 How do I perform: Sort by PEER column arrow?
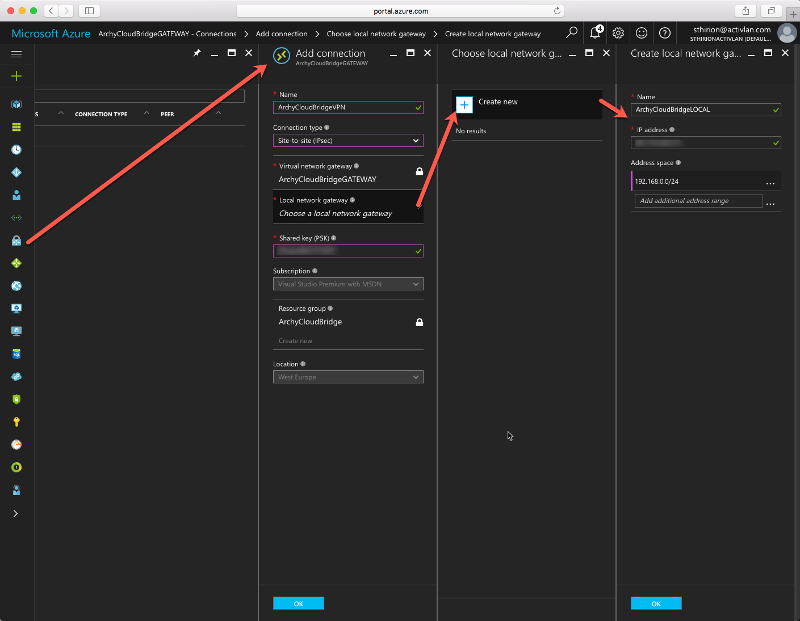218,113
